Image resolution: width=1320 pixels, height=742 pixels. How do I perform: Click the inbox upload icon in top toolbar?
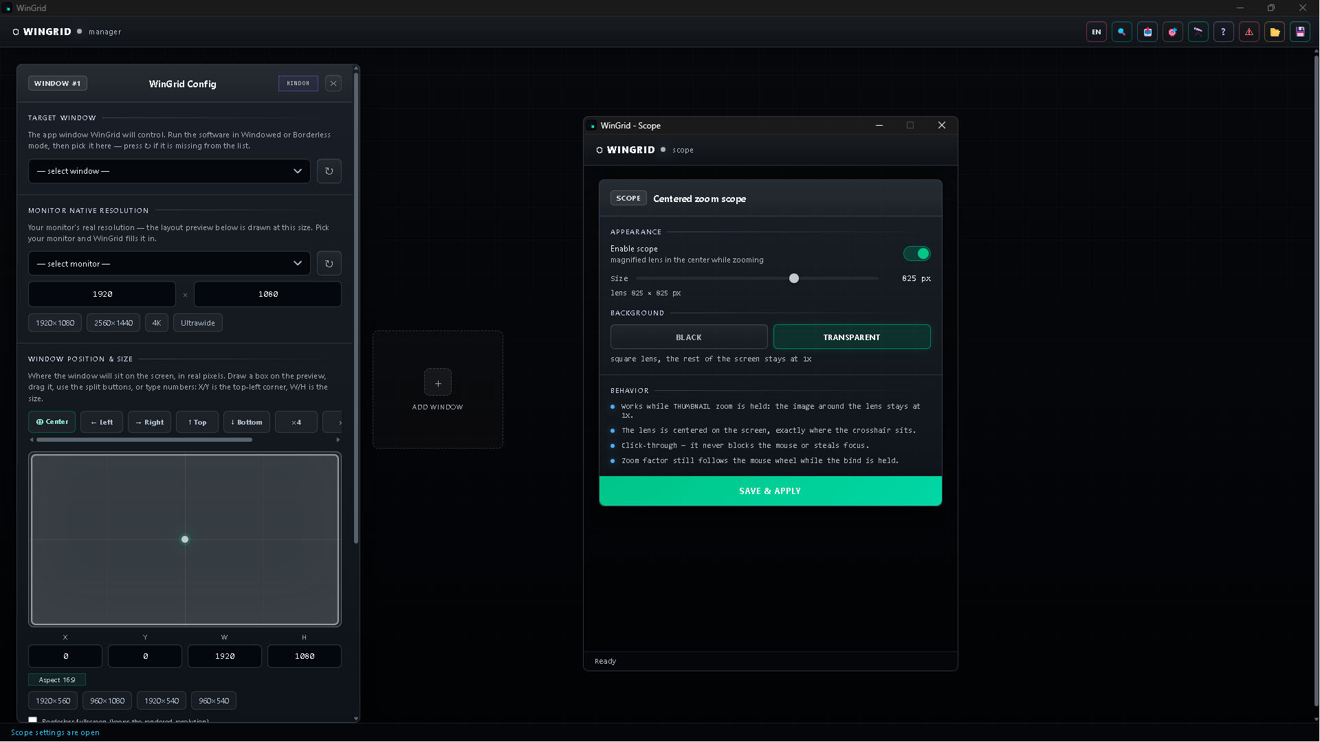coord(1147,32)
